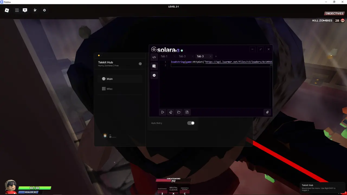
Task: Click the 'Hunty Zombies | Free' subtitle
Action: (x=108, y=66)
